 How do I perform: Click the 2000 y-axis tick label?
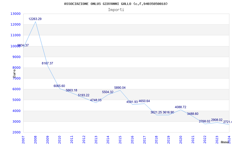click(x=16, y=132)
